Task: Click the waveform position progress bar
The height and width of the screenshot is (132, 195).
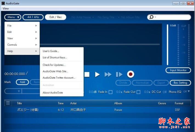Action: point(100,44)
